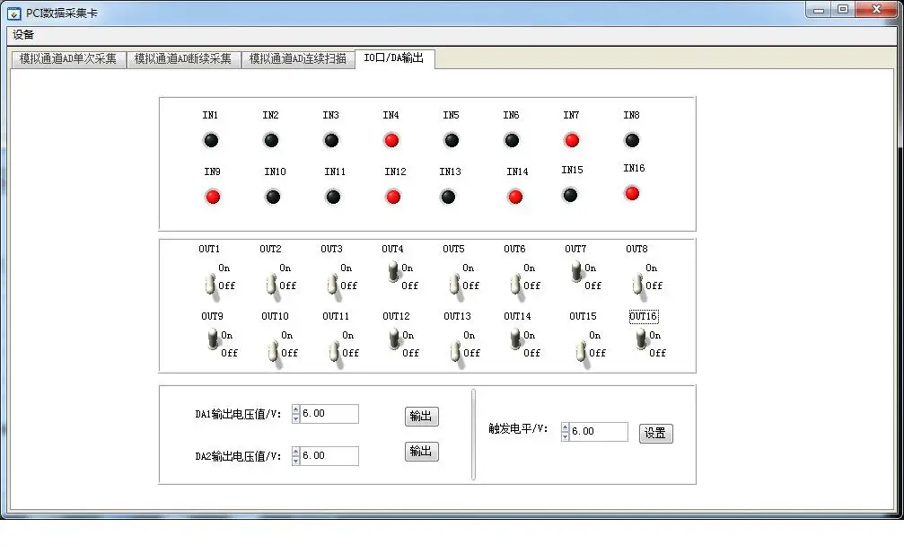
Task: Focus the DA1输出电压值 input field
Action: point(329,414)
